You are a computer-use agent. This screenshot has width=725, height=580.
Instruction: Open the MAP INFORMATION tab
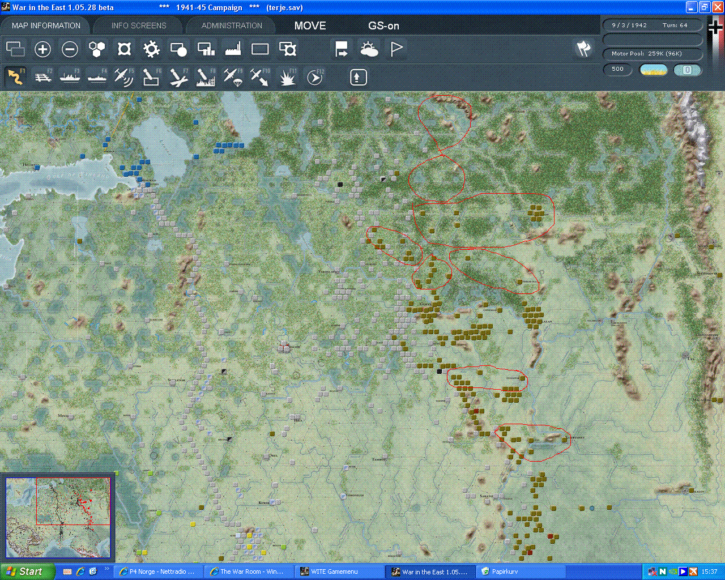[46, 25]
